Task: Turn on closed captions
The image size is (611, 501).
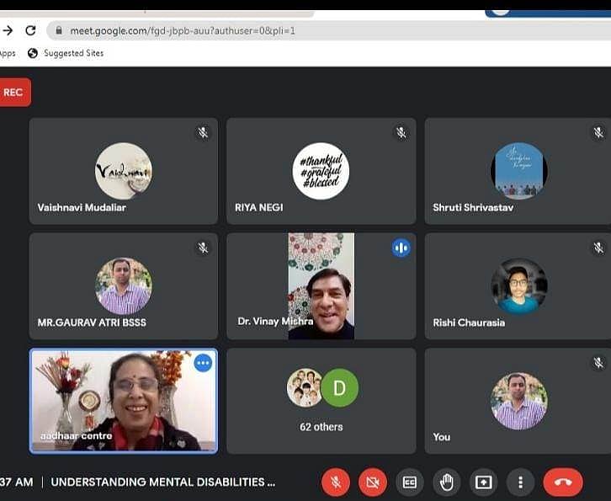Action: click(410, 482)
